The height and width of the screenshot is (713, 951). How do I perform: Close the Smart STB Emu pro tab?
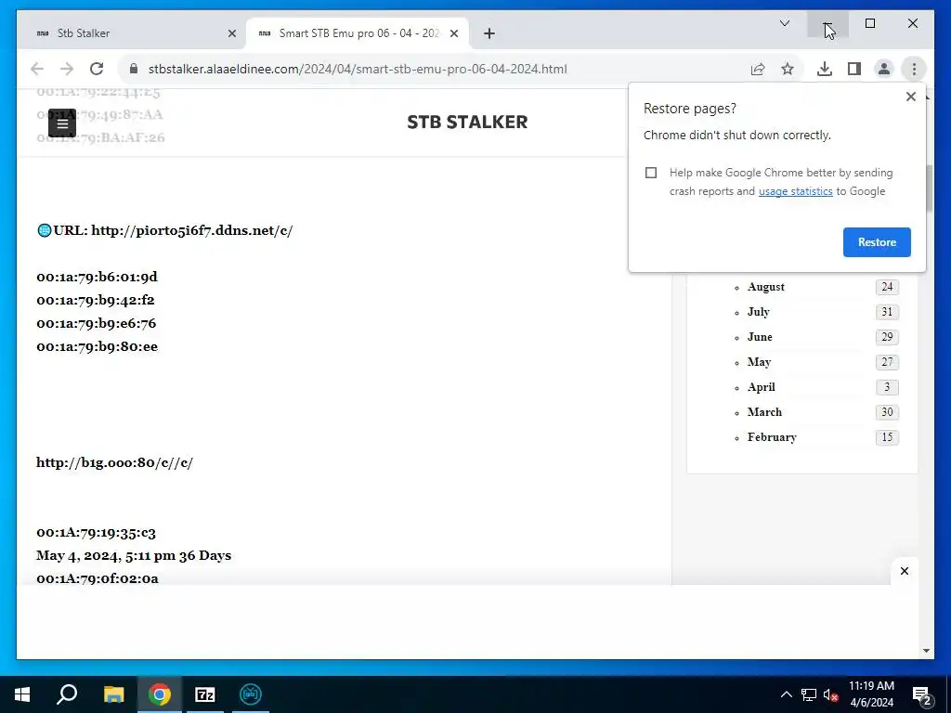point(453,33)
